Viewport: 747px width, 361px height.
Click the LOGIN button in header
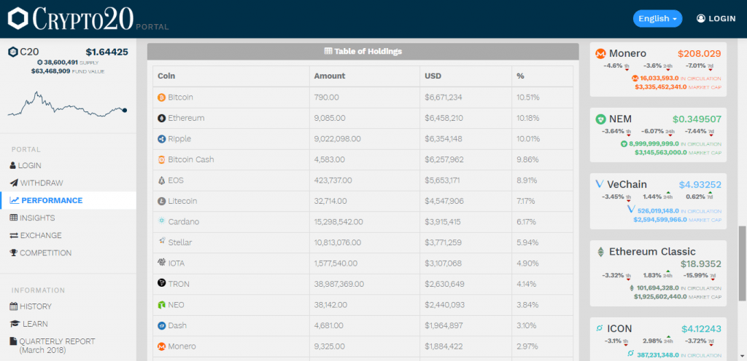tap(716, 18)
